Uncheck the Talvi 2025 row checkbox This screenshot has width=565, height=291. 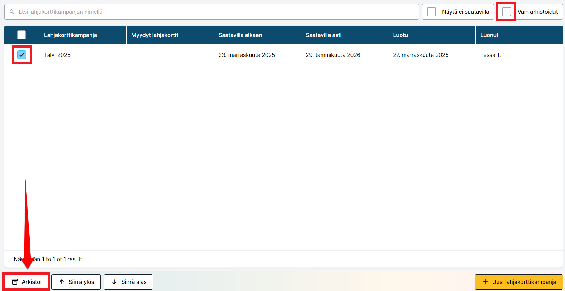(x=22, y=55)
